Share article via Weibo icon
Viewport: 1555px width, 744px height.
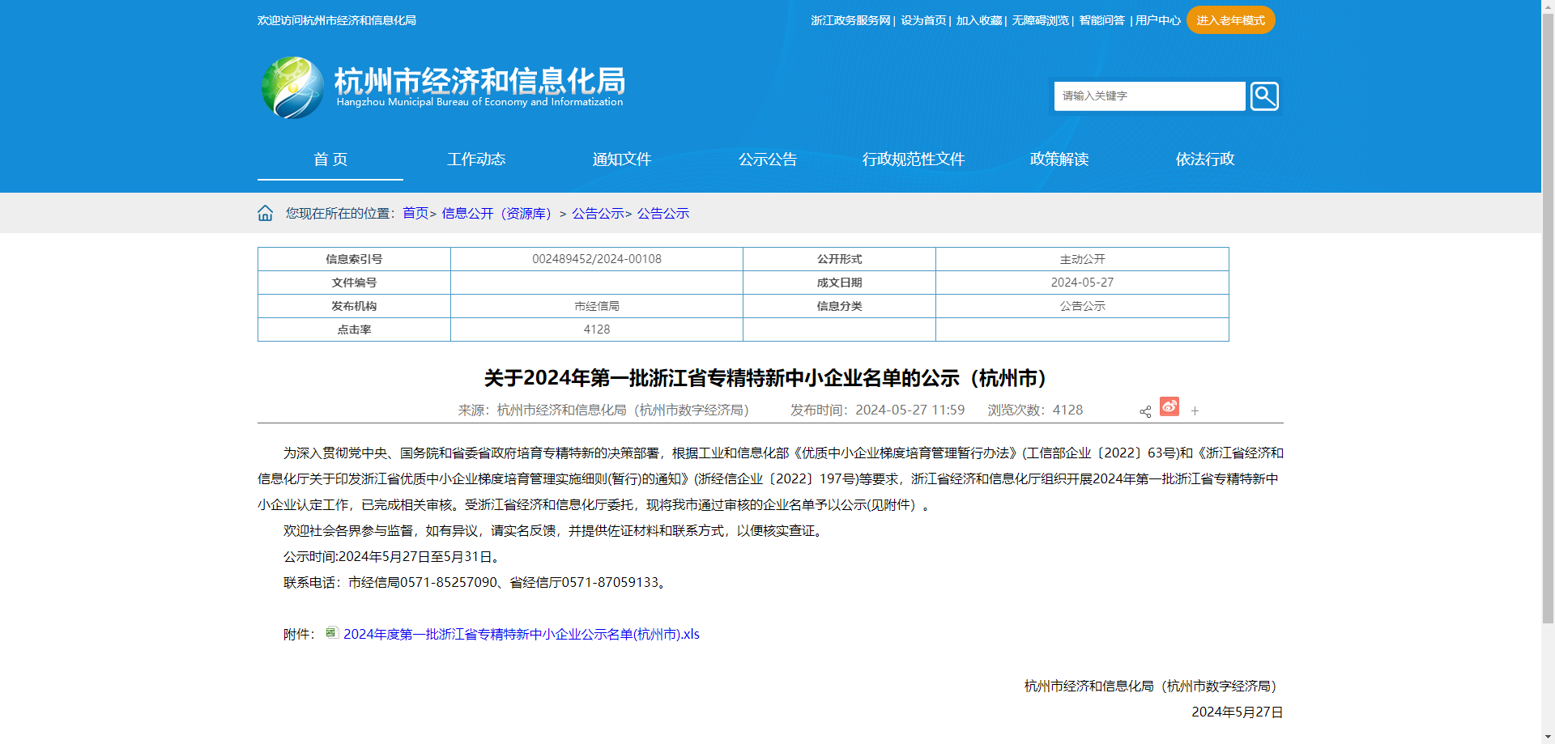(x=1169, y=406)
